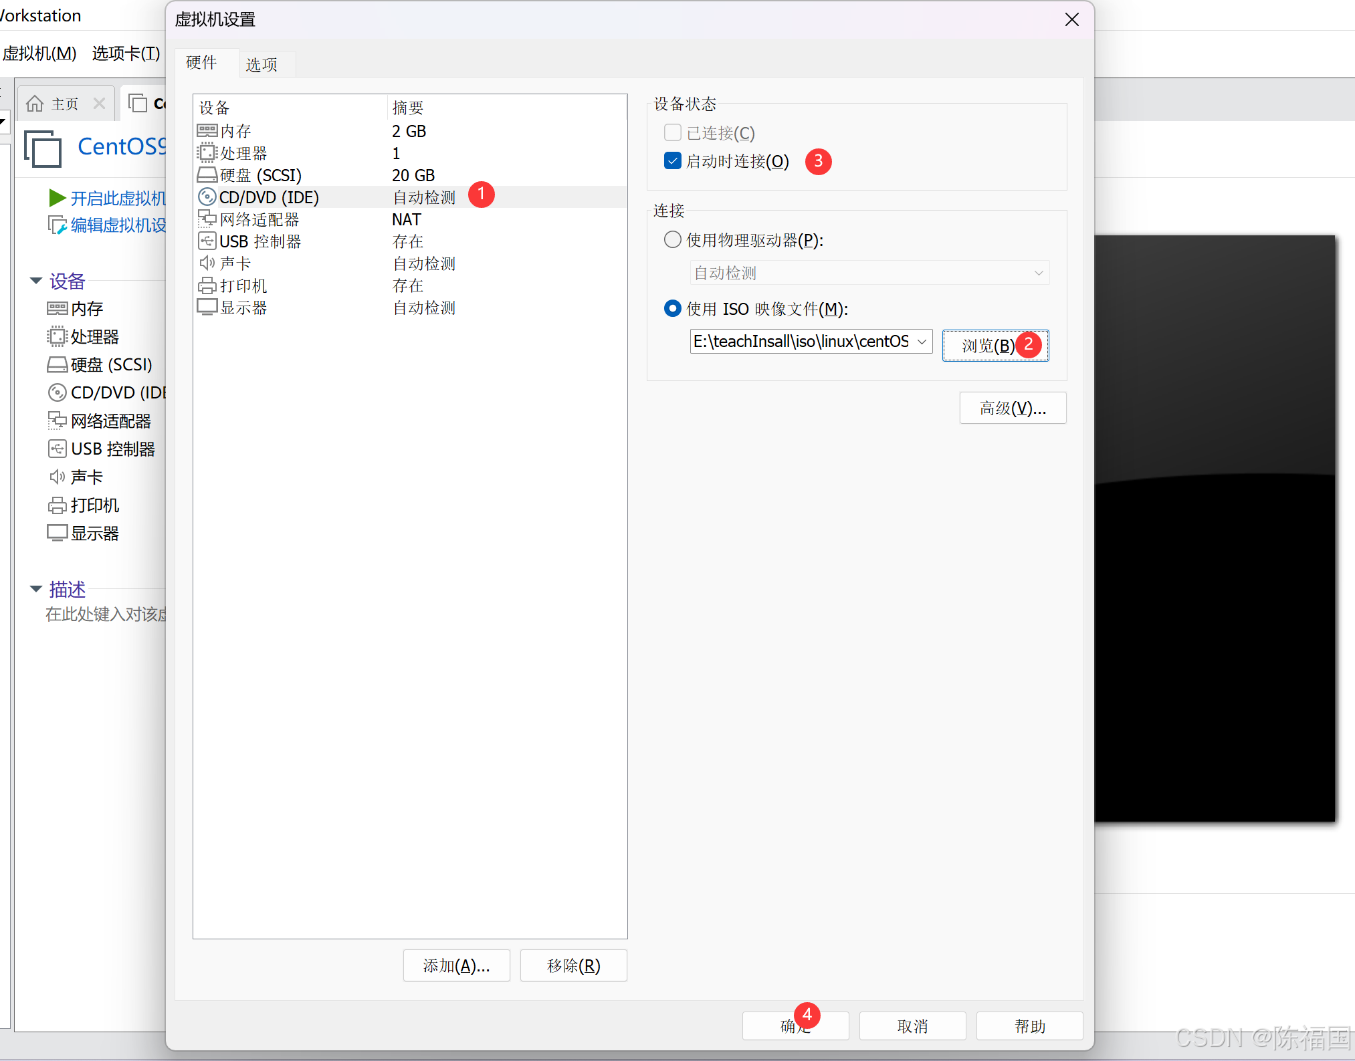
Task: Click the large CentOS VM icon
Action: pyautogui.click(x=43, y=148)
